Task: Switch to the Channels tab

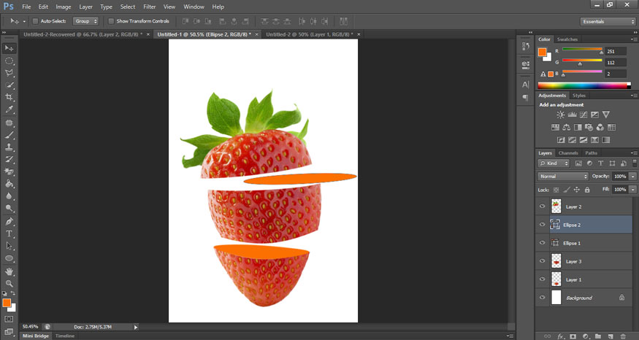Action: pyautogui.click(x=568, y=153)
